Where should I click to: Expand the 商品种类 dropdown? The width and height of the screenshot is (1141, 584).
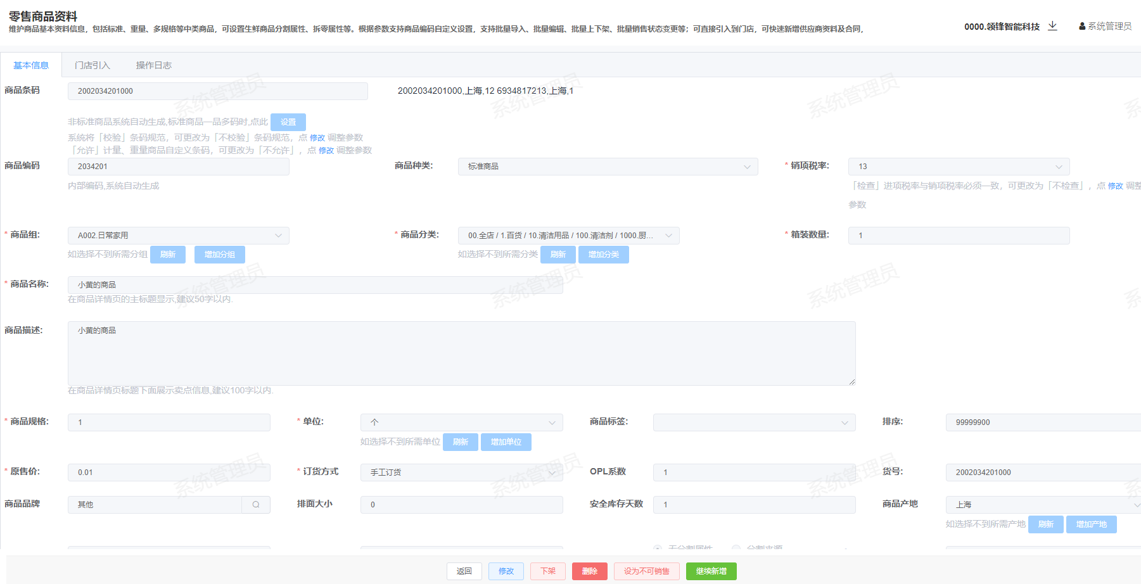click(608, 167)
